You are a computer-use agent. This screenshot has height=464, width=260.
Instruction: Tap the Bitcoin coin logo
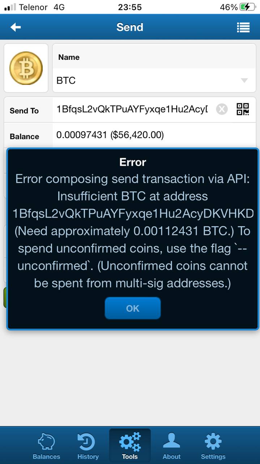(26, 68)
